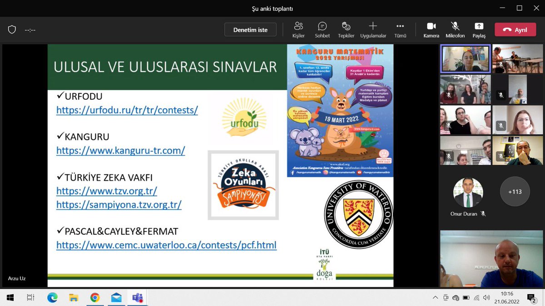The width and height of the screenshot is (545, 306).
Task: Click the shield security icon
Action: tap(12, 30)
